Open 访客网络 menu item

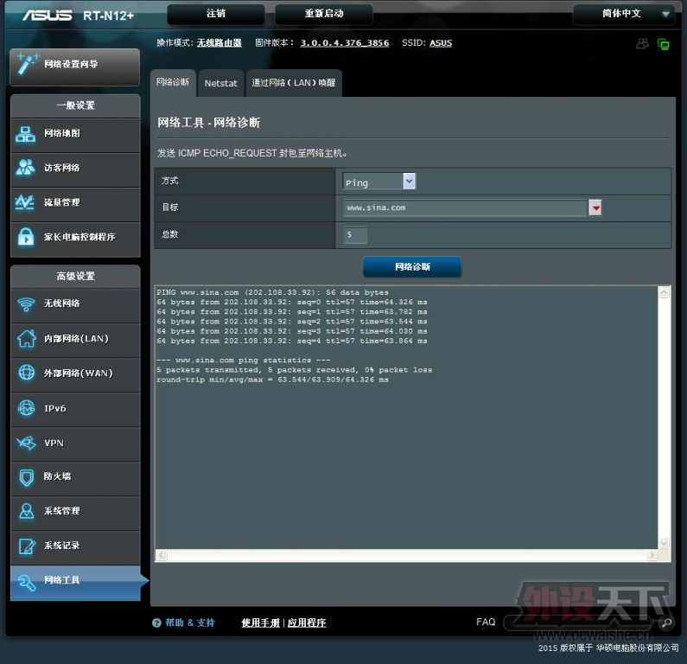coord(75,169)
